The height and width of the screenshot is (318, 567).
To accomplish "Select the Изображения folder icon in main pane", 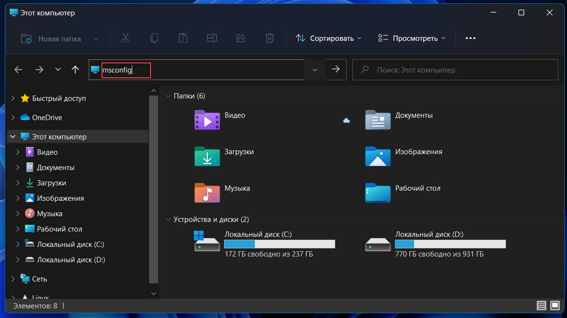I will [378, 157].
